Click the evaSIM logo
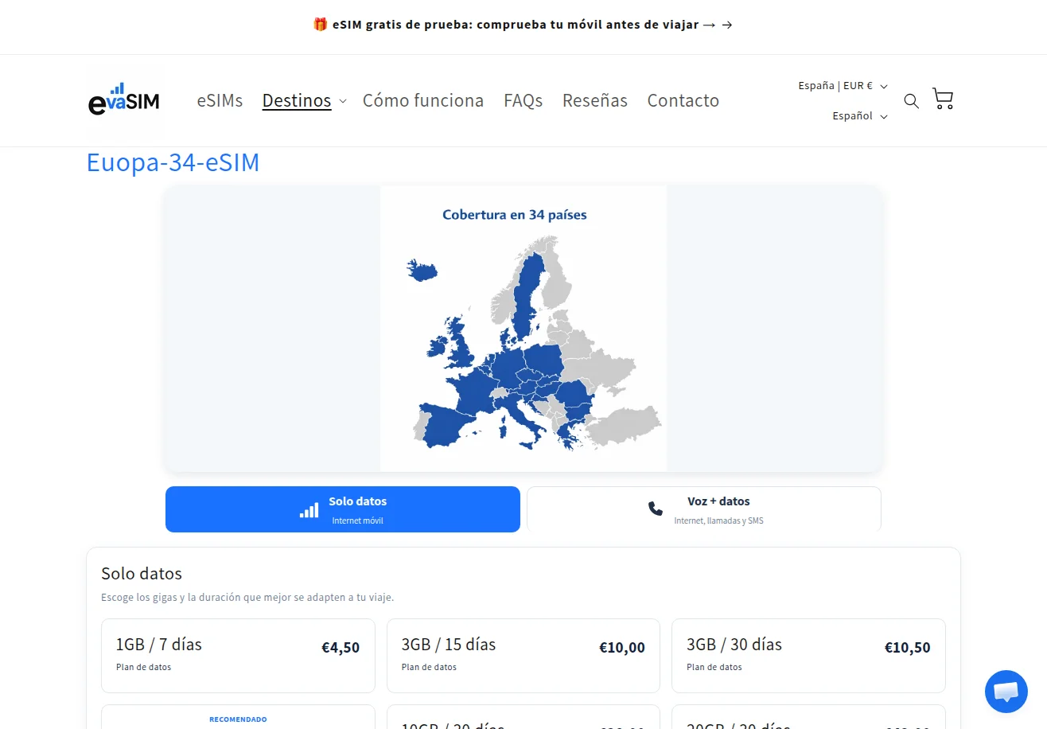 pos(125,101)
